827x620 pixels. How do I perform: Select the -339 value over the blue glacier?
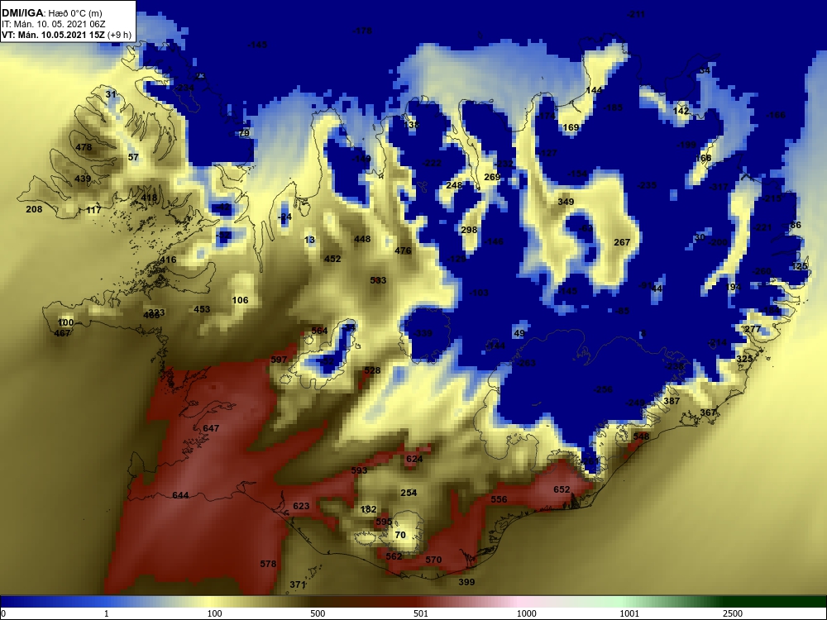click(423, 333)
